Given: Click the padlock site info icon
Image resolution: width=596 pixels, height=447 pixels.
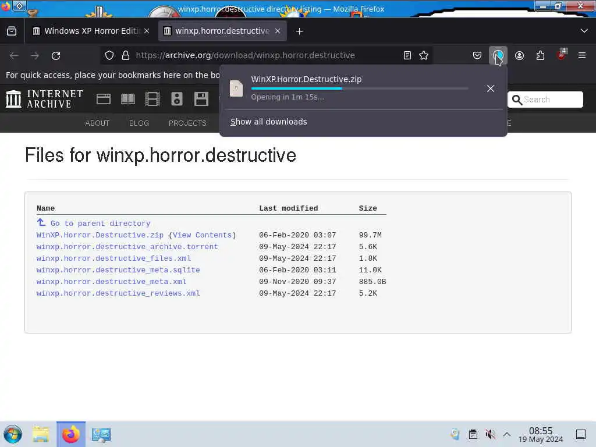Looking at the screenshot, I should pyautogui.click(x=126, y=55).
